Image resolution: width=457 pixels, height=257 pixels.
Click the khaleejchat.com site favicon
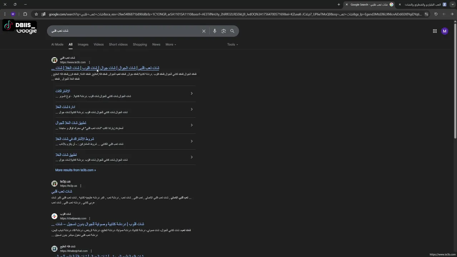(54, 248)
